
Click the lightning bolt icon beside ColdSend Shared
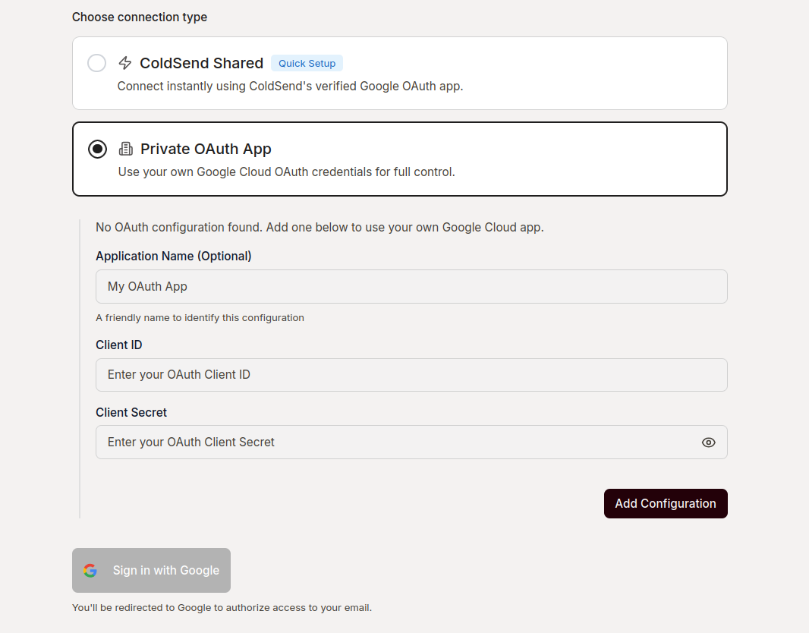[x=125, y=63]
